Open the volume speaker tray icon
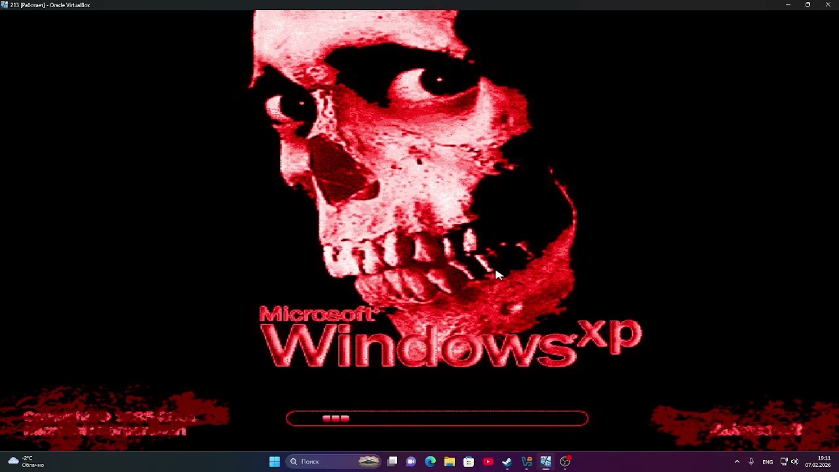This screenshot has height=472, width=839. pos(794,462)
